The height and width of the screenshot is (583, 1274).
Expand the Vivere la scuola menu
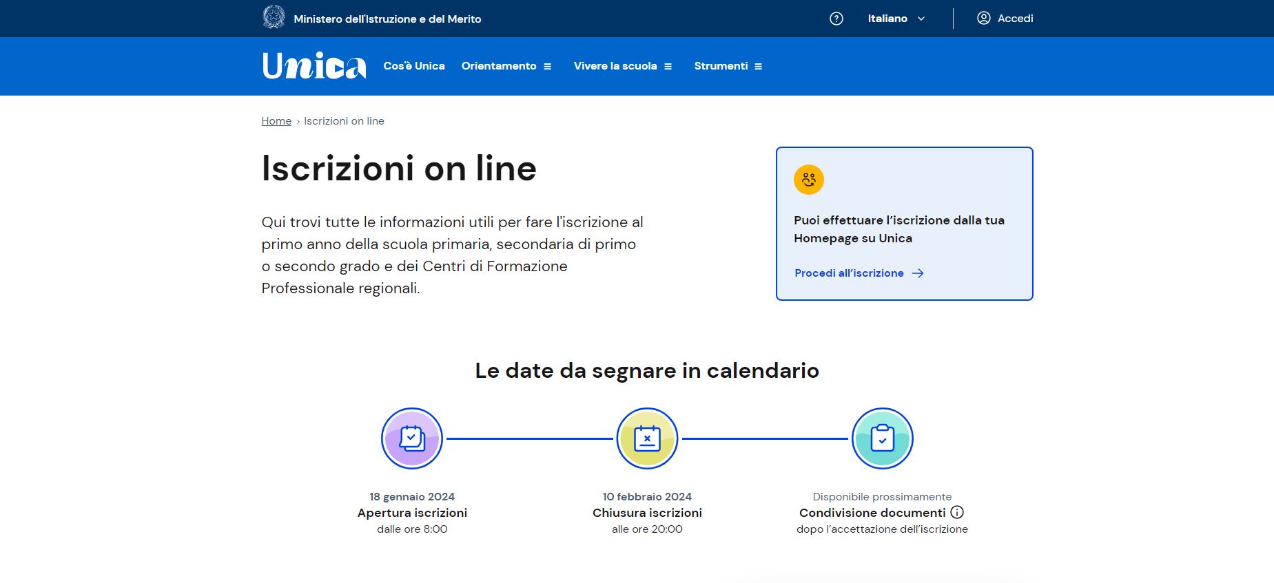623,66
